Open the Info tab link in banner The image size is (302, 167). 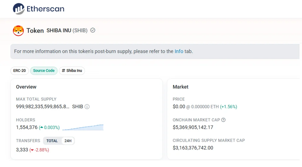pos(179,51)
